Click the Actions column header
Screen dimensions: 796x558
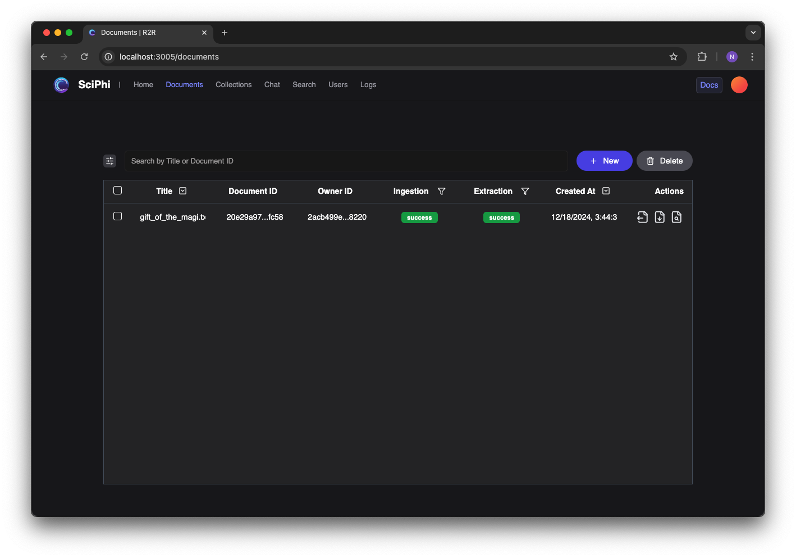[669, 191]
